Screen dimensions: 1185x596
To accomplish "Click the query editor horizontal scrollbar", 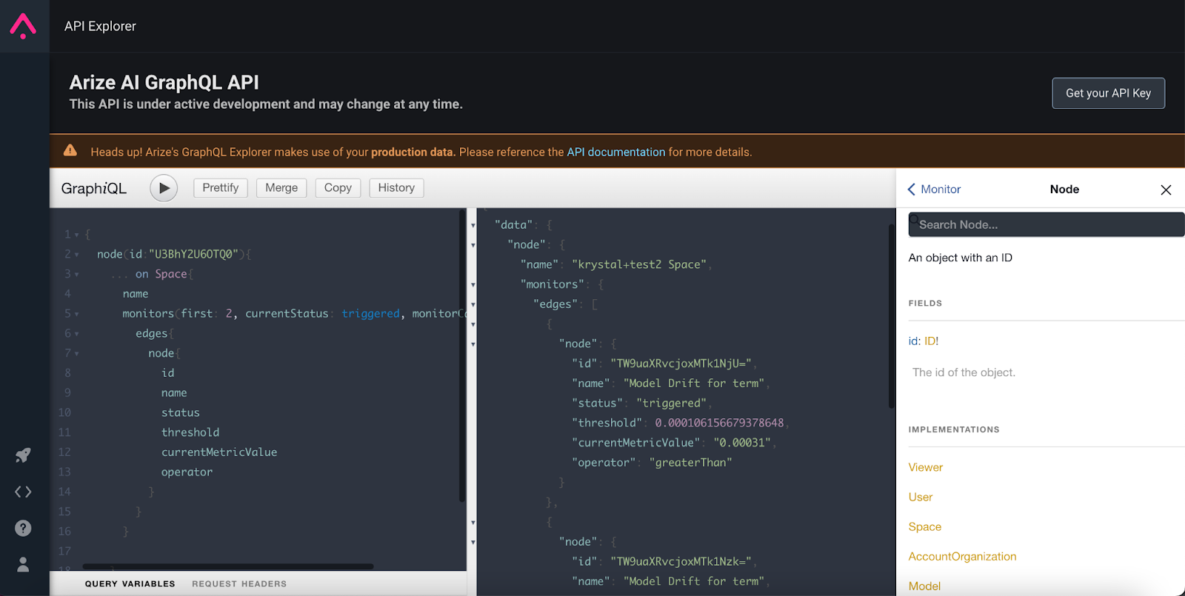I will [228, 566].
